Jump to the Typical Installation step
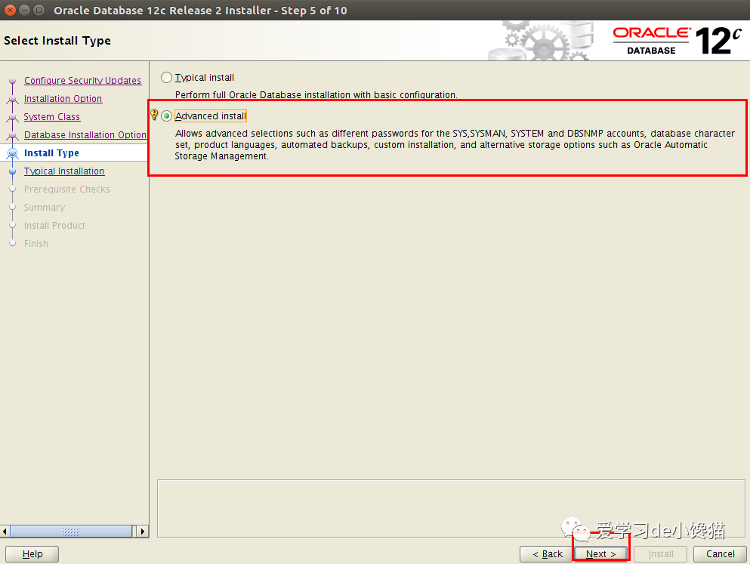Viewport: 750px width, 564px height. (64, 171)
